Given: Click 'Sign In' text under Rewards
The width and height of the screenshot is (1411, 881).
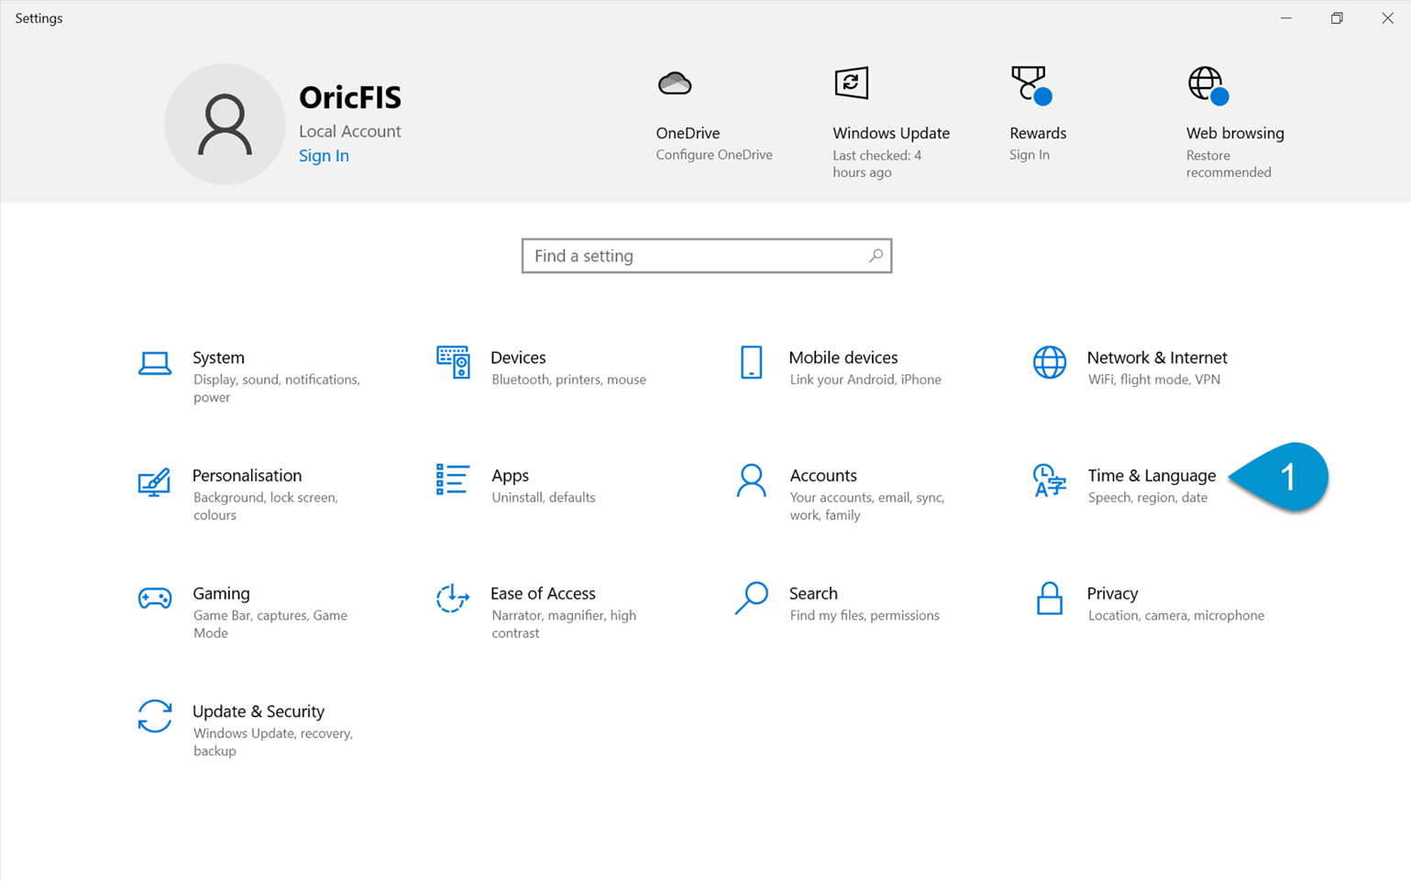Looking at the screenshot, I should (1030, 155).
